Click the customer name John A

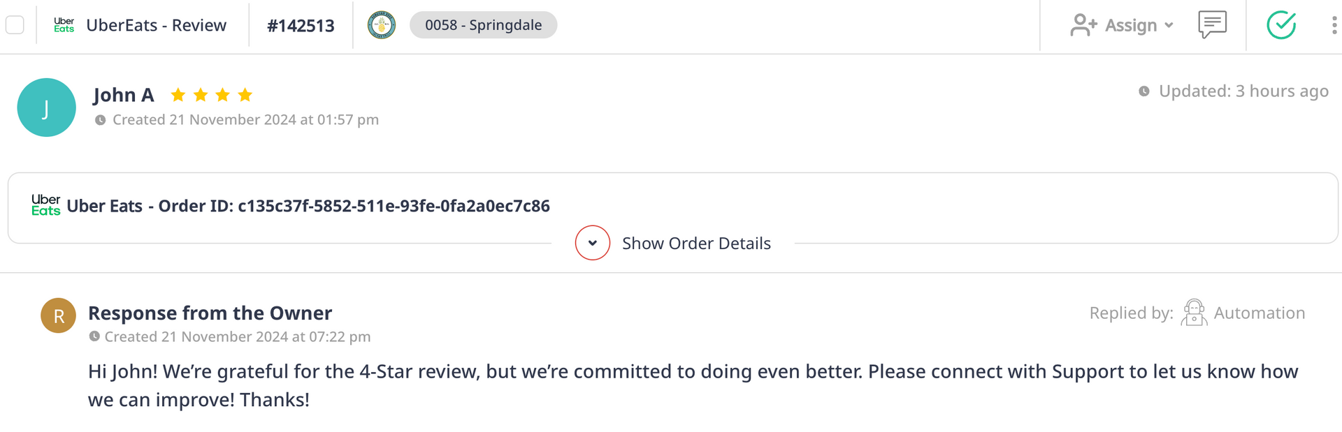pos(124,95)
